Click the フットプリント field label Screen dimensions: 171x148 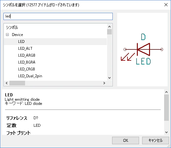pyautogui.click(x=18, y=133)
